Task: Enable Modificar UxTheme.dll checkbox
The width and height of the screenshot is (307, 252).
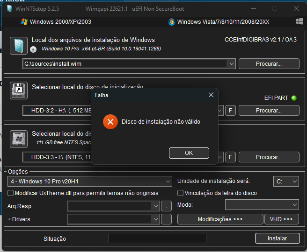Action: pyautogui.click(x=10, y=193)
